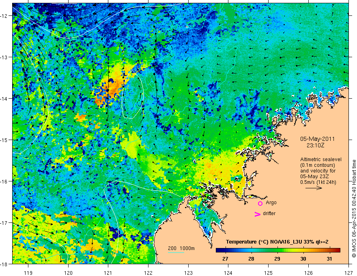Click the latitude axis label -12

coord(4,16)
